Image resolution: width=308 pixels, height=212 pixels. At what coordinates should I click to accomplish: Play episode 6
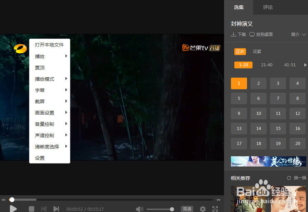(259, 98)
